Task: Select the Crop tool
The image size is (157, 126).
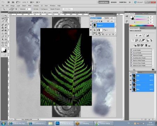Action: pyautogui.click(x=3, y=21)
